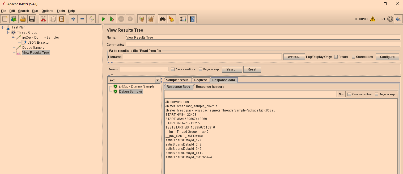Save the test plan via floppy icon
Viewport: 403px width, 174px height.
click(32, 19)
